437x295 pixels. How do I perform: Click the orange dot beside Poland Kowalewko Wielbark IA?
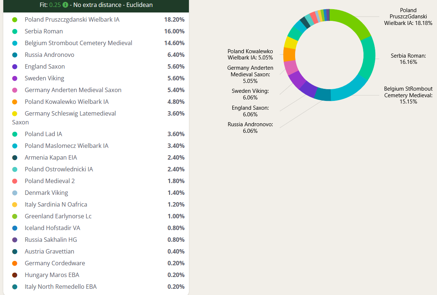pyautogui.click(x=15, y=102)
